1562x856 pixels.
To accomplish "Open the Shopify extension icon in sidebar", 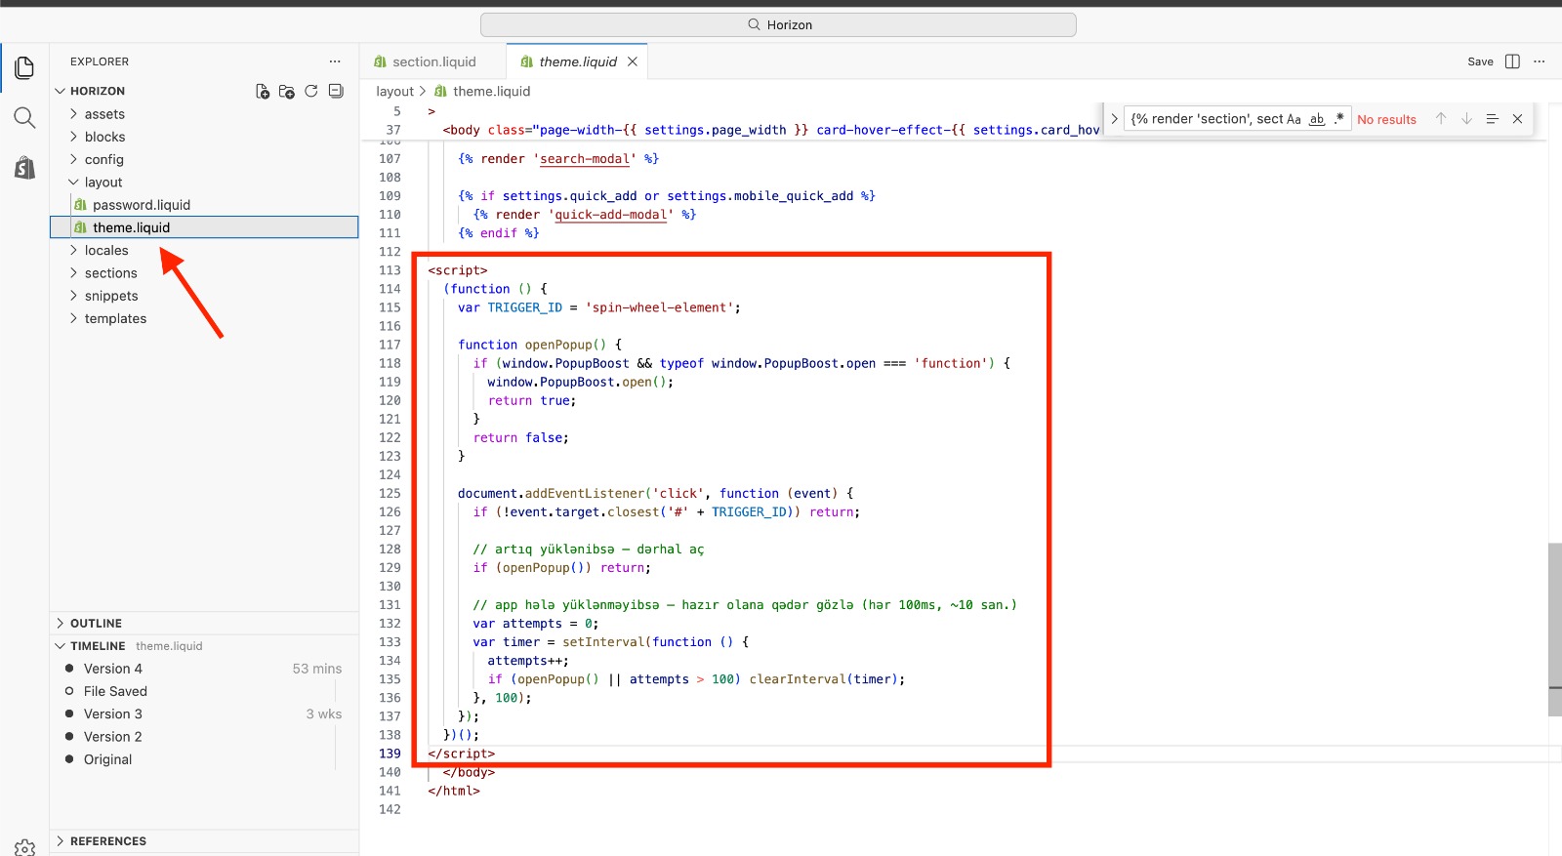I will click(24, 168).
